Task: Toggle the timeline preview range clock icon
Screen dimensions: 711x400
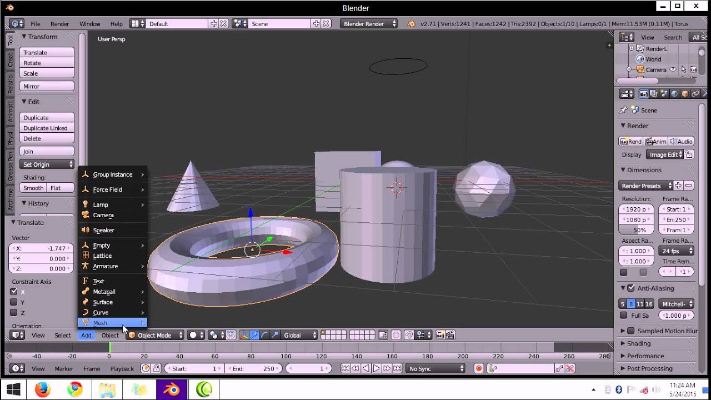Action: (146, 368)
